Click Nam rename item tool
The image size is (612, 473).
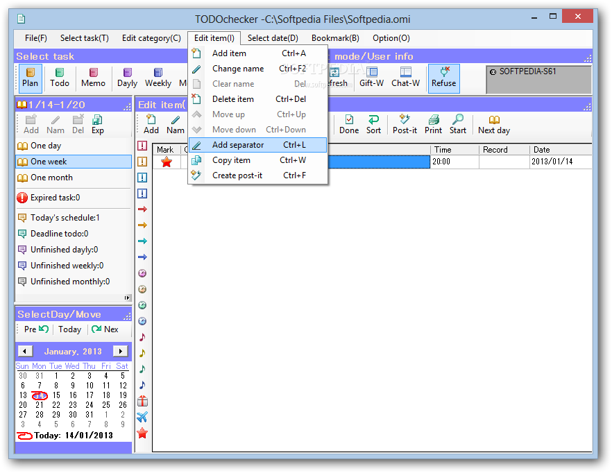tap(176, 125)
